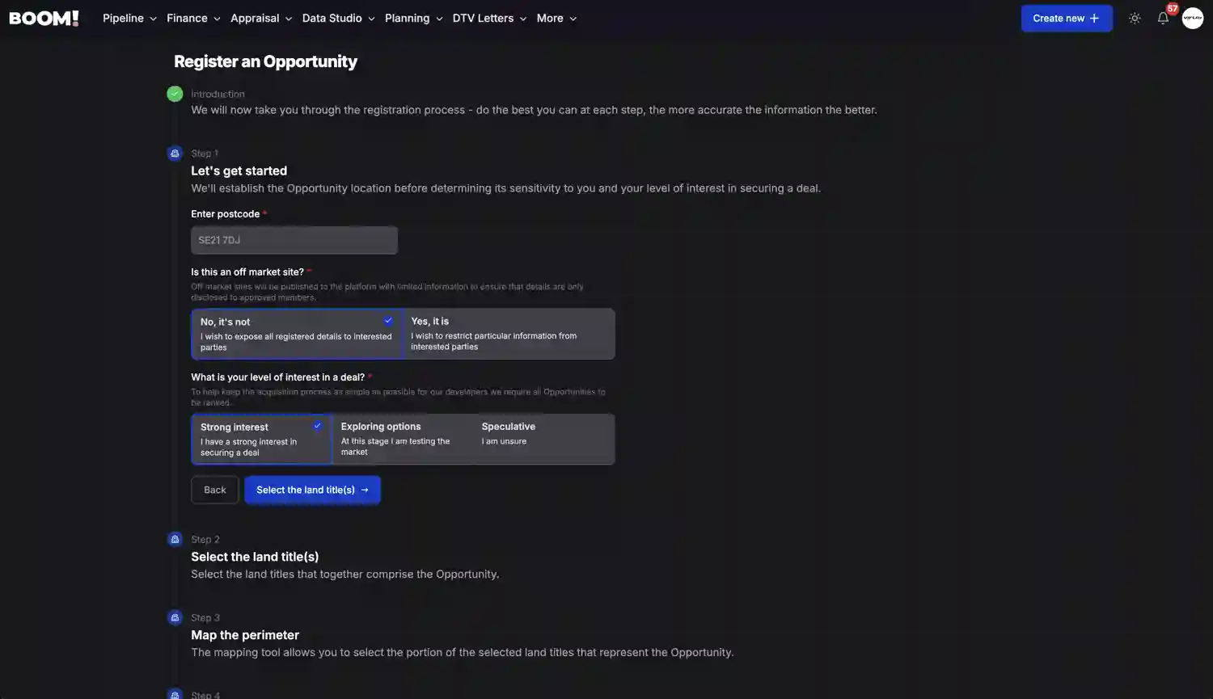Click the 'Let's get started' heading
Screen dimensions: 1213x699
239,171
